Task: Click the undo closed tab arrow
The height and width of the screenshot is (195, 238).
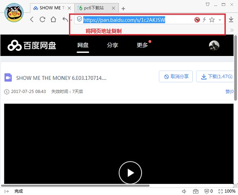Action: tap(65, 19)
